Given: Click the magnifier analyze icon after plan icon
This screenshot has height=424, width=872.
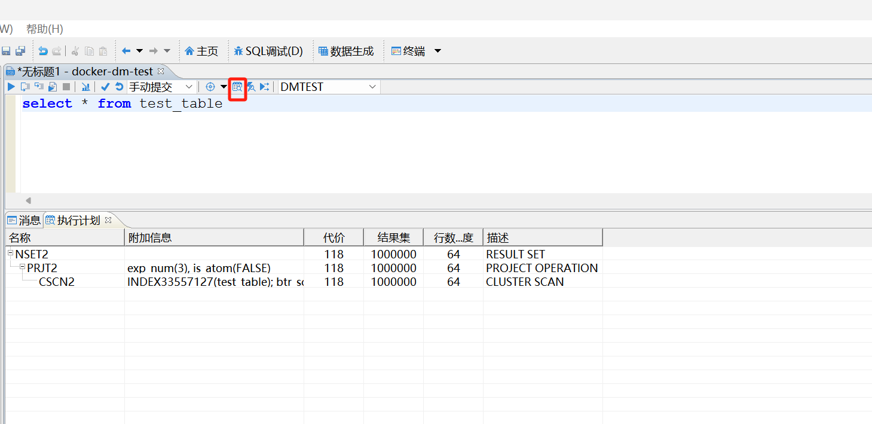Looking at the screenshot, I should (x=252, y=87).
